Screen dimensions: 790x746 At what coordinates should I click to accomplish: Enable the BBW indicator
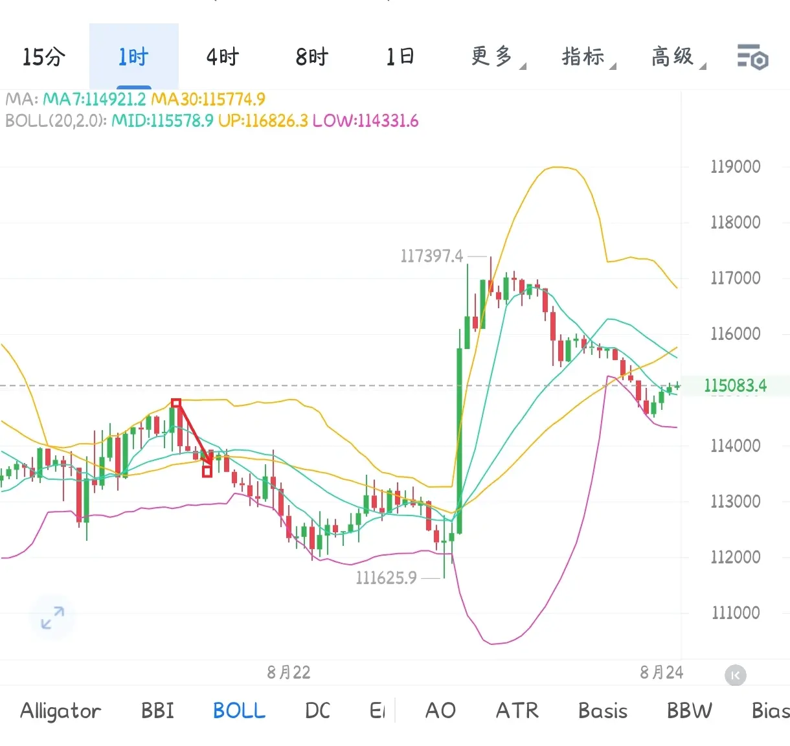click(x=690, y=711)
